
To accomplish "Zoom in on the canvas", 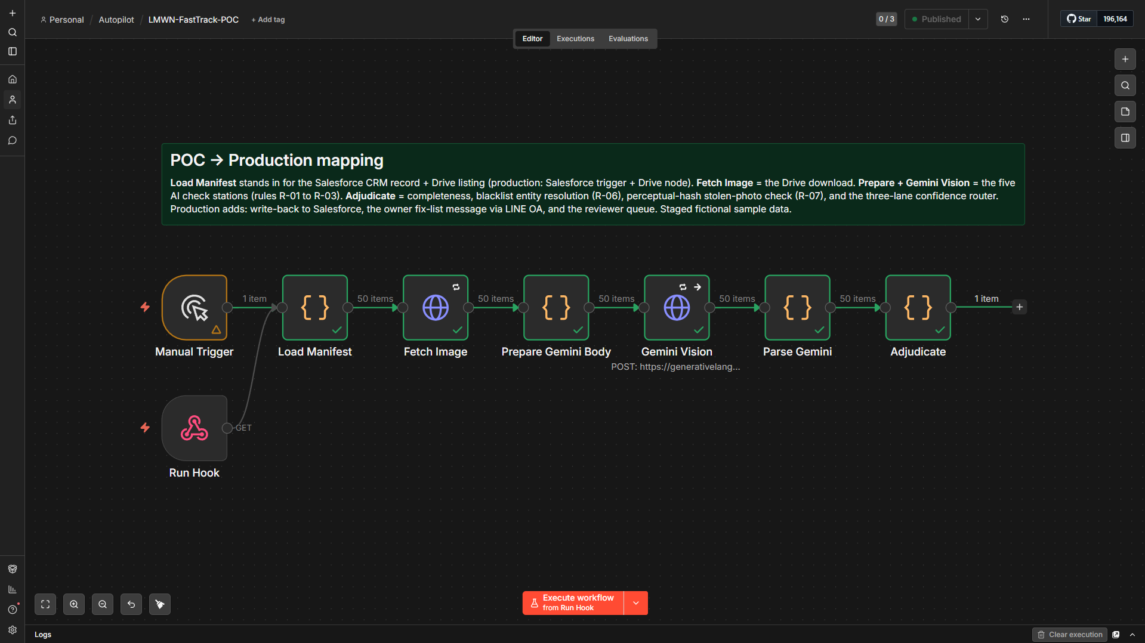I will [74, 604].
